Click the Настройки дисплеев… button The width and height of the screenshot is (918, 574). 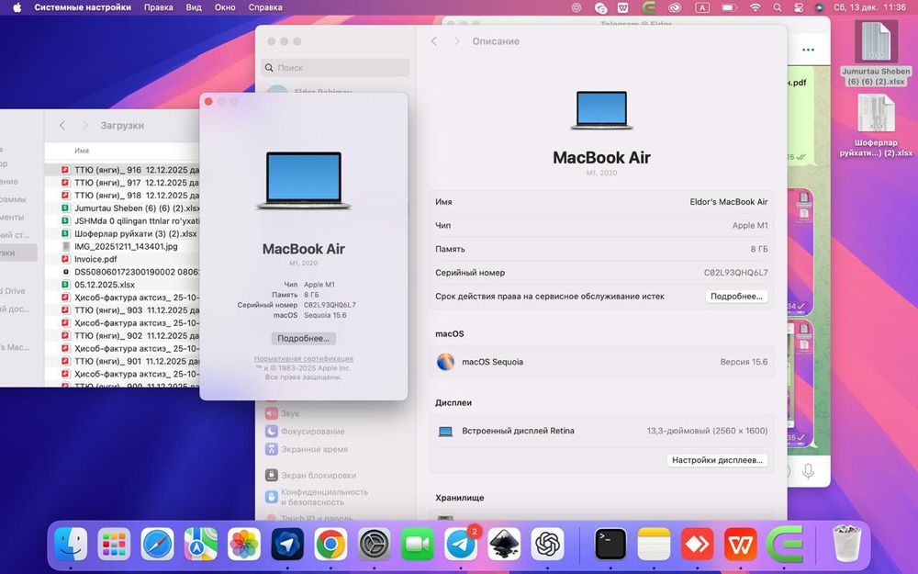(717, 460)
